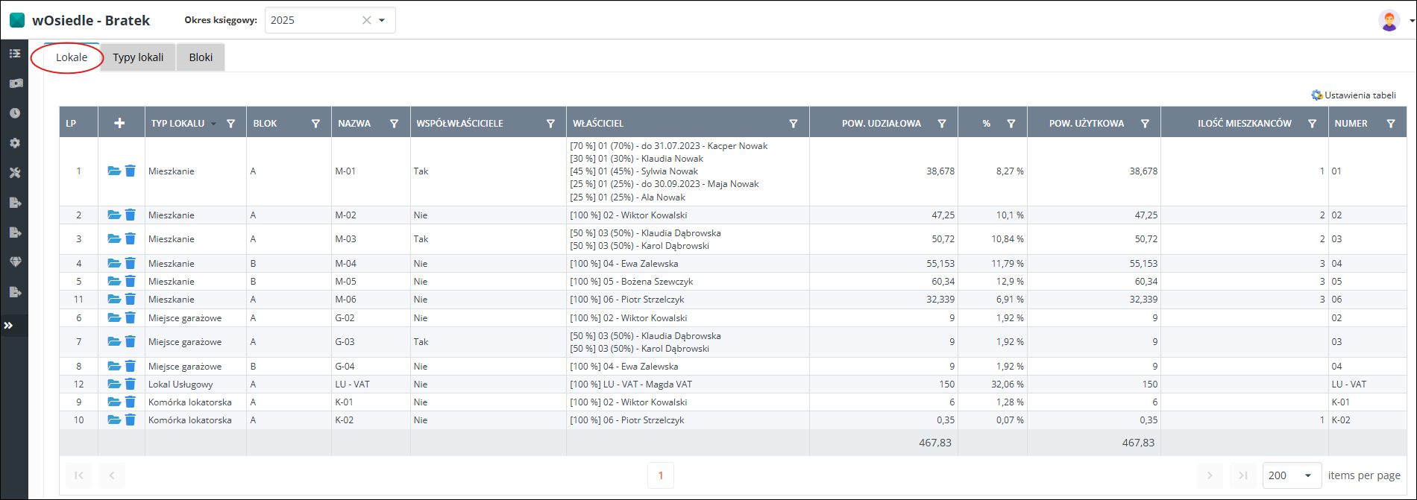
Task: Switch to the Typy lokali tab
Action: tap(138, 57)
